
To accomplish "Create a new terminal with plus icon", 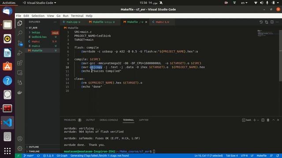I will pyautogui.click(x=255, y=120).
